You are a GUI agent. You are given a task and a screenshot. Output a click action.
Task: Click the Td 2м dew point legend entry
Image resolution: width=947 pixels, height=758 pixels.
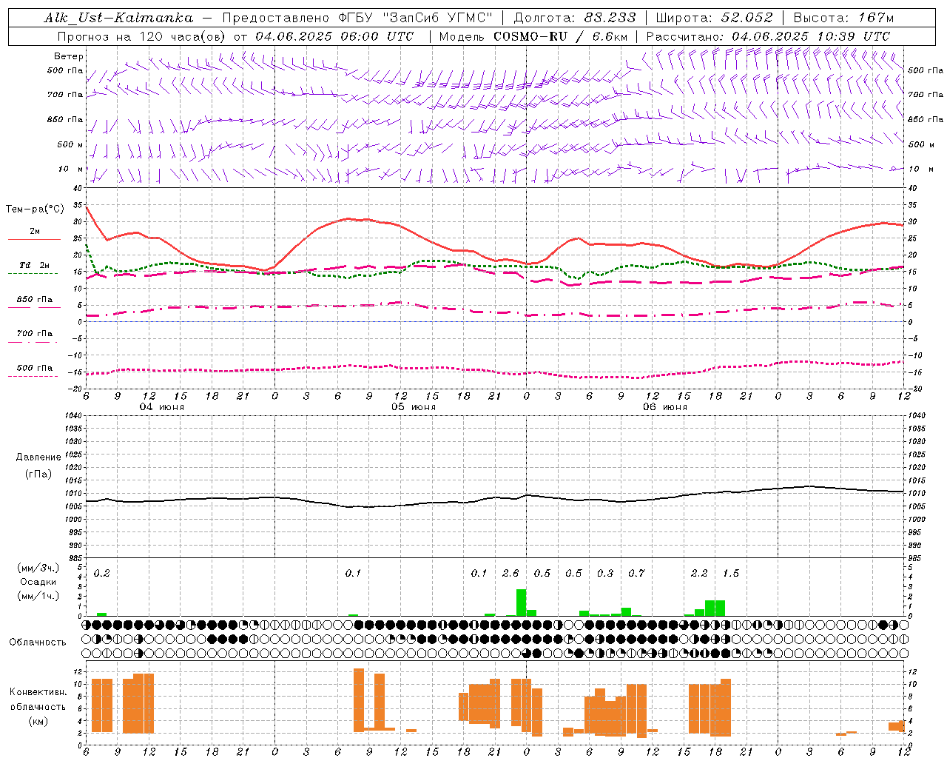point(34,265)
